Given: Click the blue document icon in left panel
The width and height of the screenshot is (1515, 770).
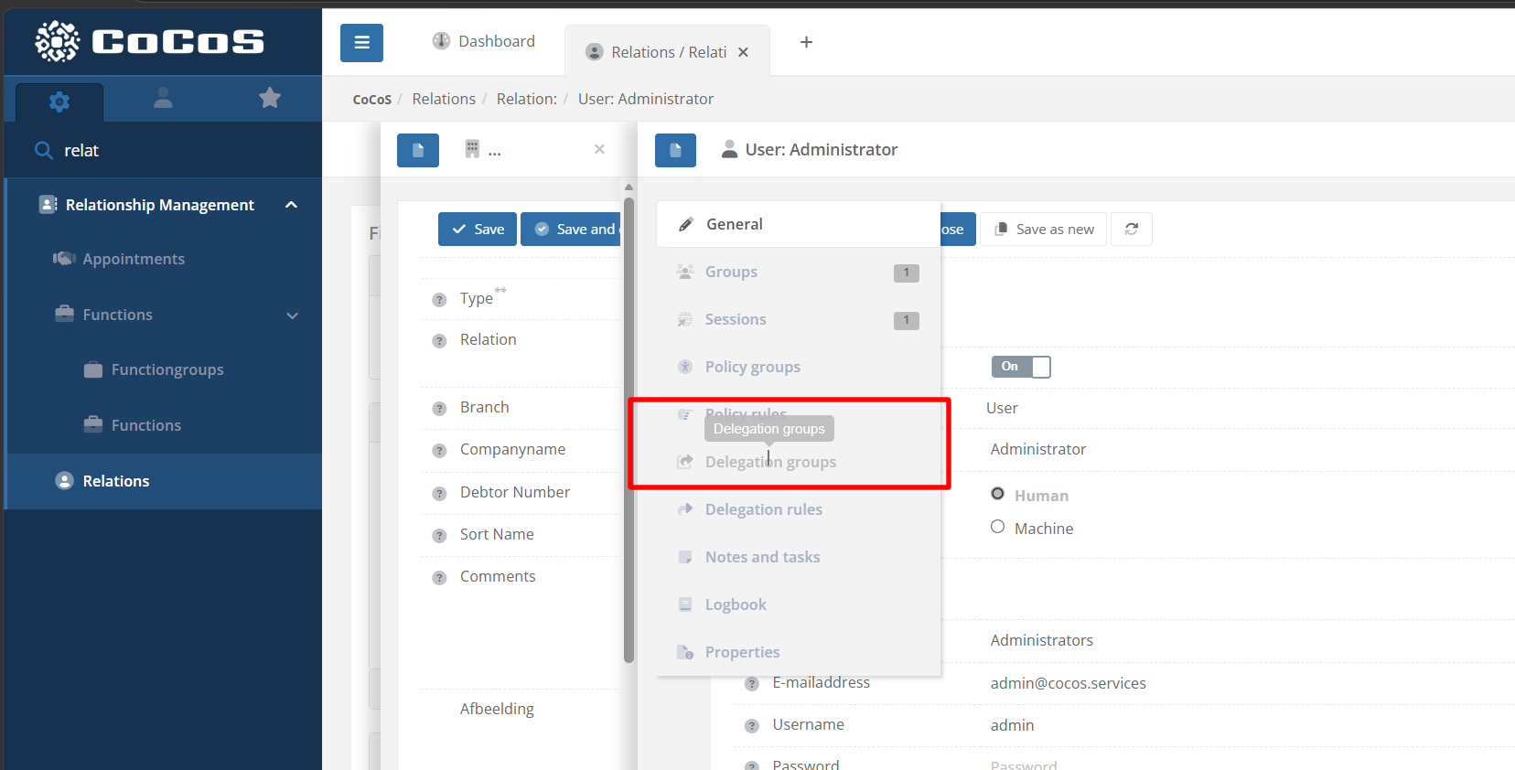Looking at the screenshot, I should (418, 150).
